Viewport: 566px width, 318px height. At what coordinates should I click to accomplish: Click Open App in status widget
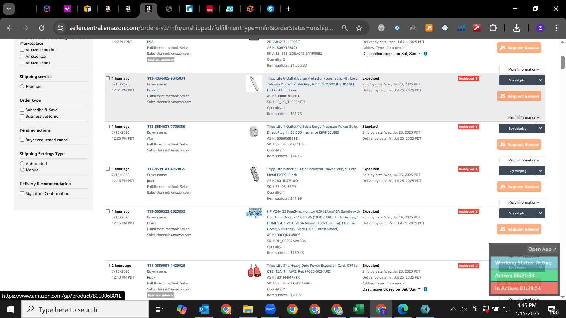[542, 249]
